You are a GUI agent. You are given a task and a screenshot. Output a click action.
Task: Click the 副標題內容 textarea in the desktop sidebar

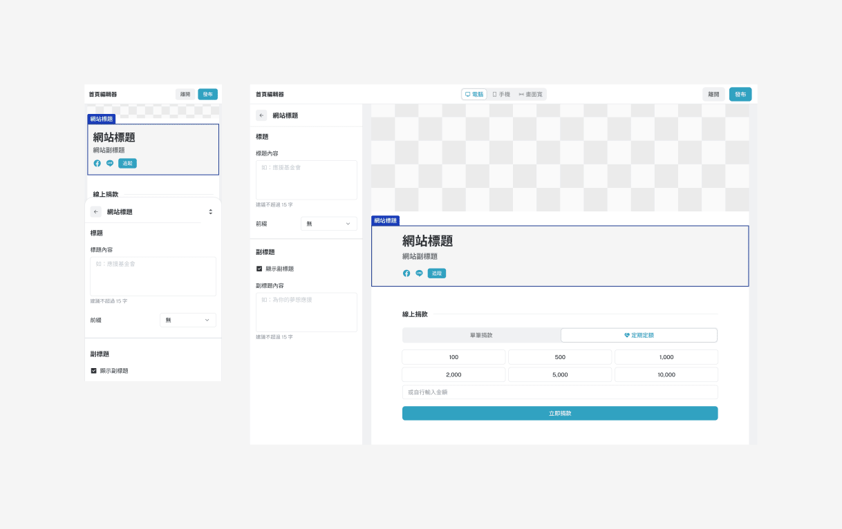[x=306, y=312]
